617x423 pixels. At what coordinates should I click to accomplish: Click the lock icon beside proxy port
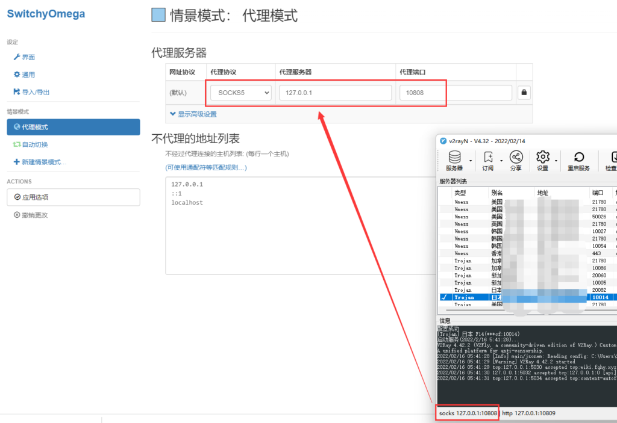(x=524, y=93)
